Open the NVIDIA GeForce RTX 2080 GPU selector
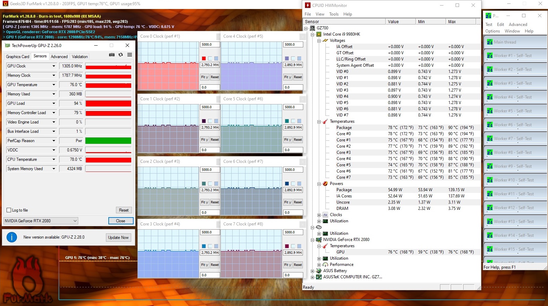548x306 pixels. tap(41, 221)
